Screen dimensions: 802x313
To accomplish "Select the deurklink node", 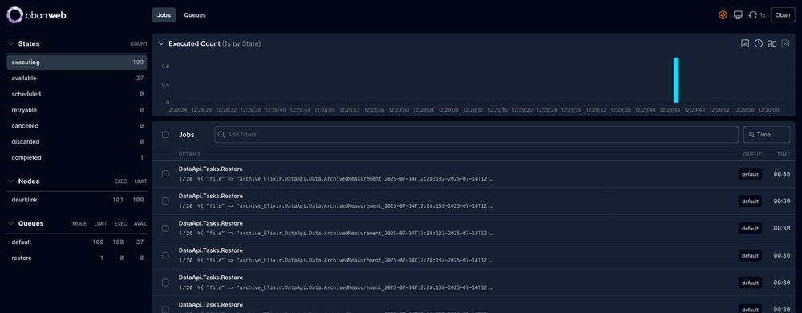I will pos(77,200).
